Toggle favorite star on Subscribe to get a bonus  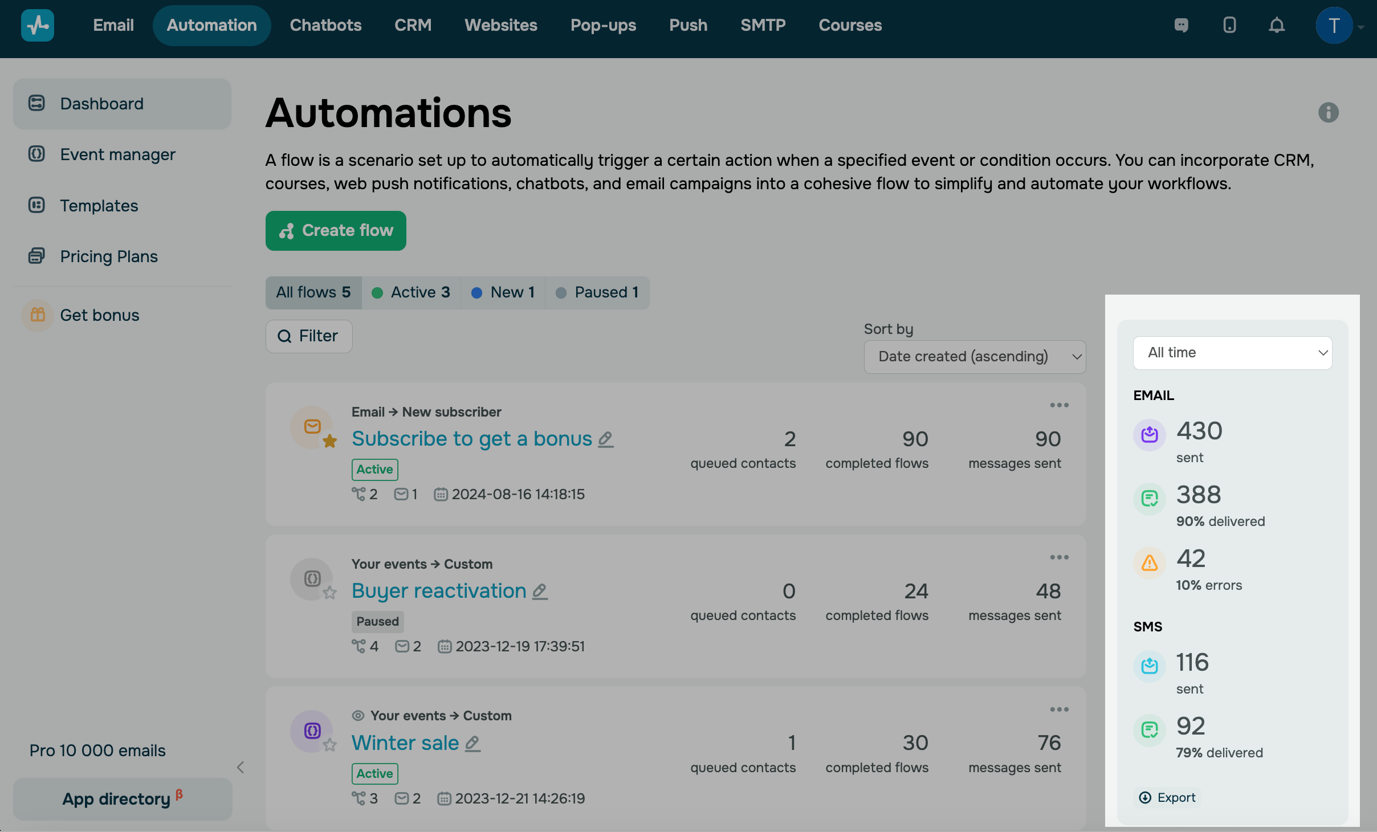329,441
